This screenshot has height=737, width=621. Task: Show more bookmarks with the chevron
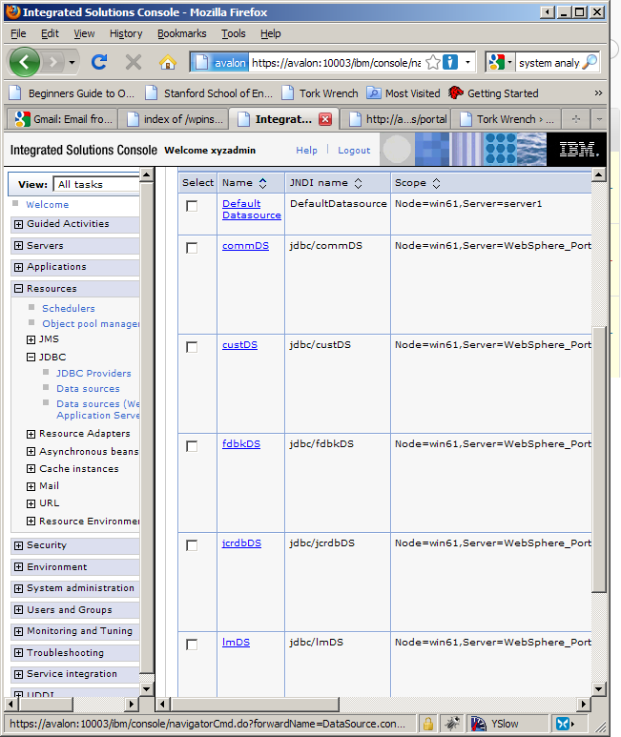tap(598, 93)
